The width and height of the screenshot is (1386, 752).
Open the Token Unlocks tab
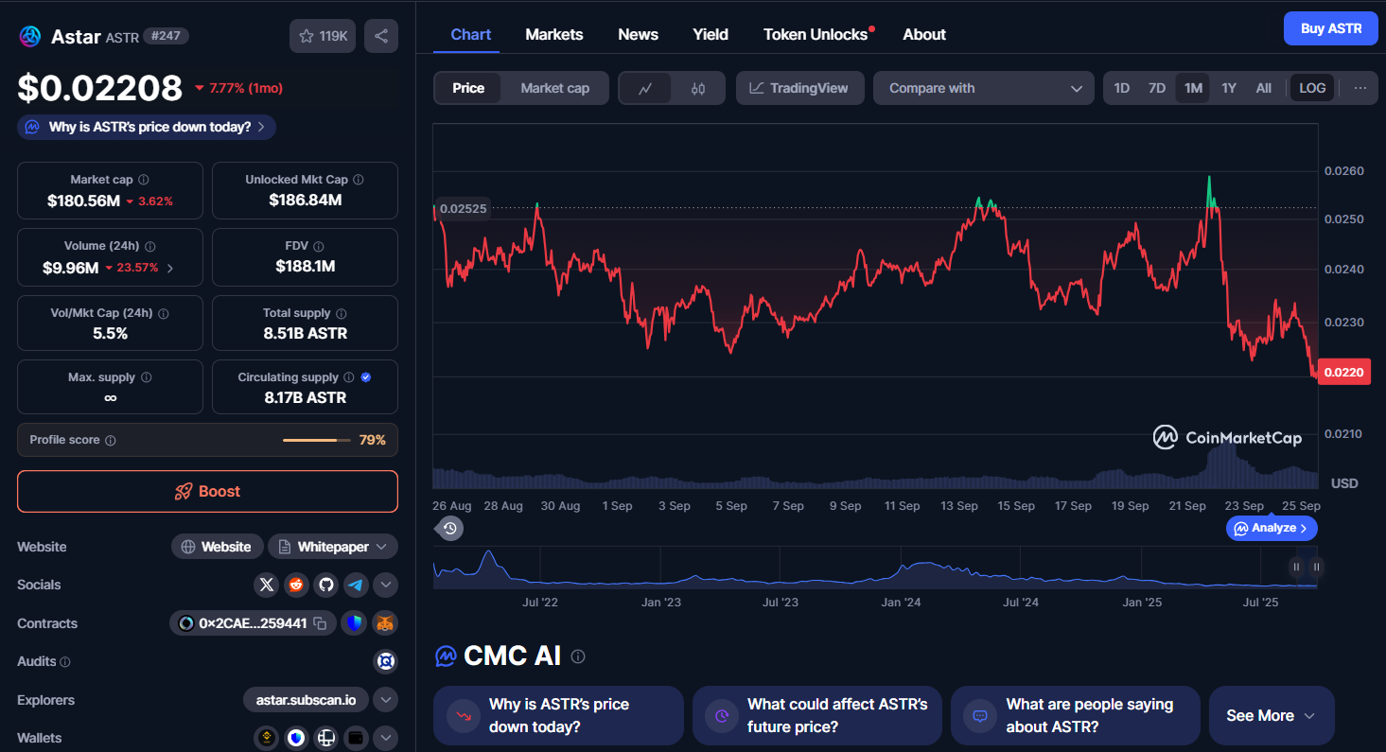click(x=816, y=34)
